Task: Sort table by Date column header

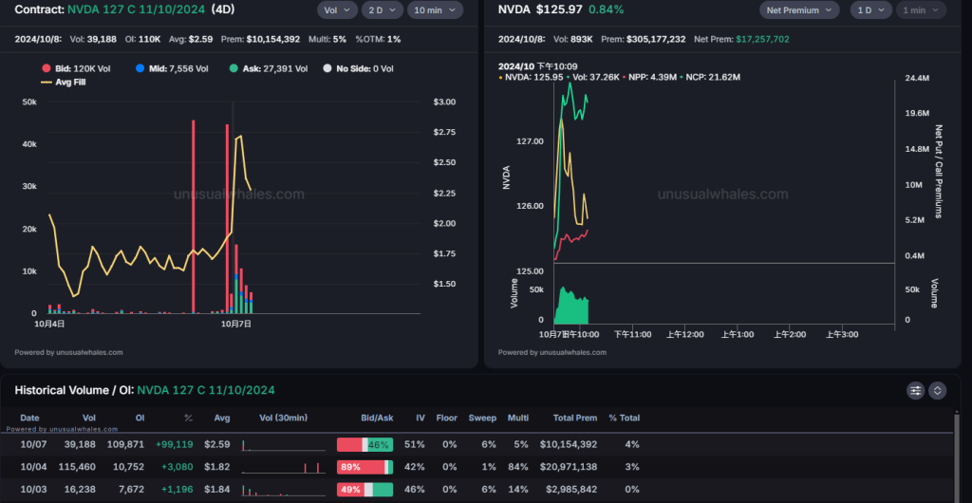Action: 30,418
